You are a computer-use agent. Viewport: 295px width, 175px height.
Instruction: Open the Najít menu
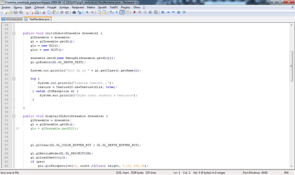28,7
